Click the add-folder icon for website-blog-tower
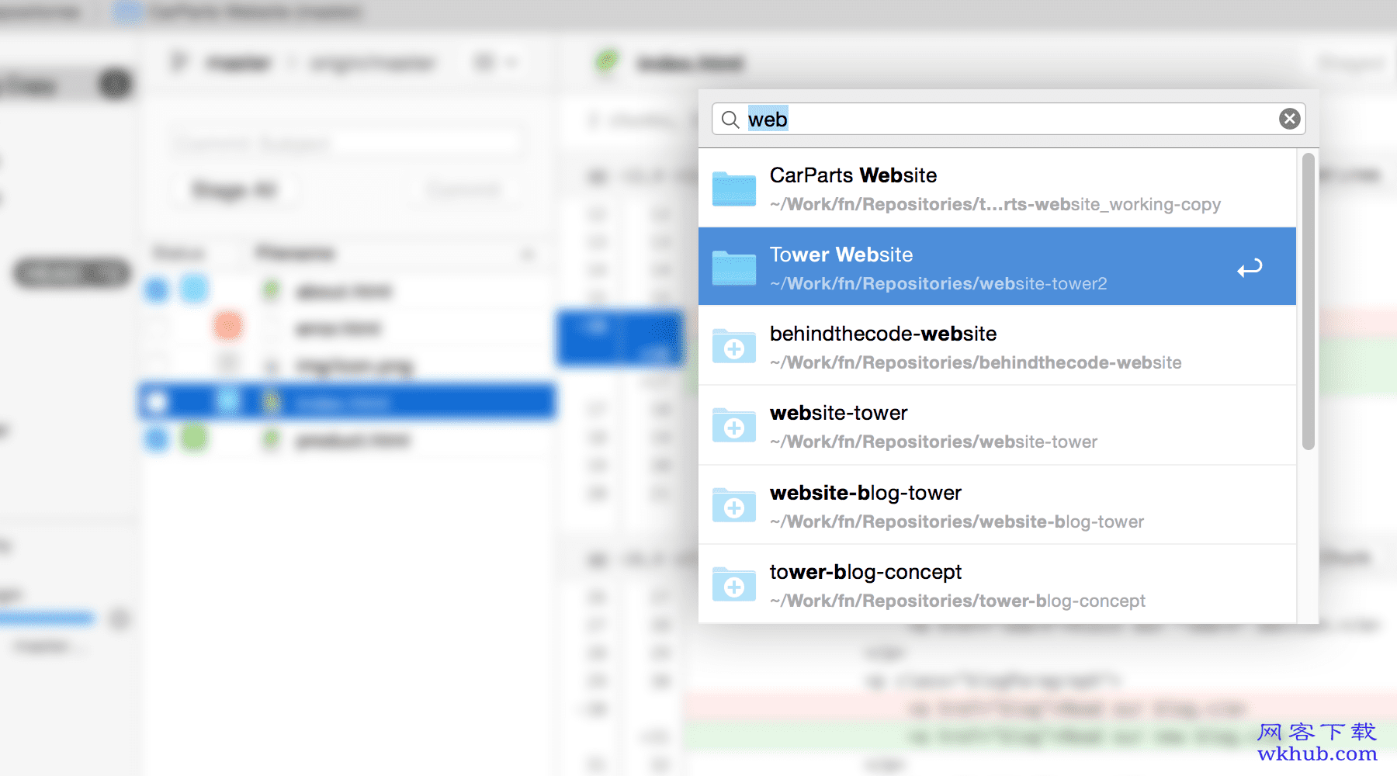Viewport: 1397px width, 776px height. point(734,506)
